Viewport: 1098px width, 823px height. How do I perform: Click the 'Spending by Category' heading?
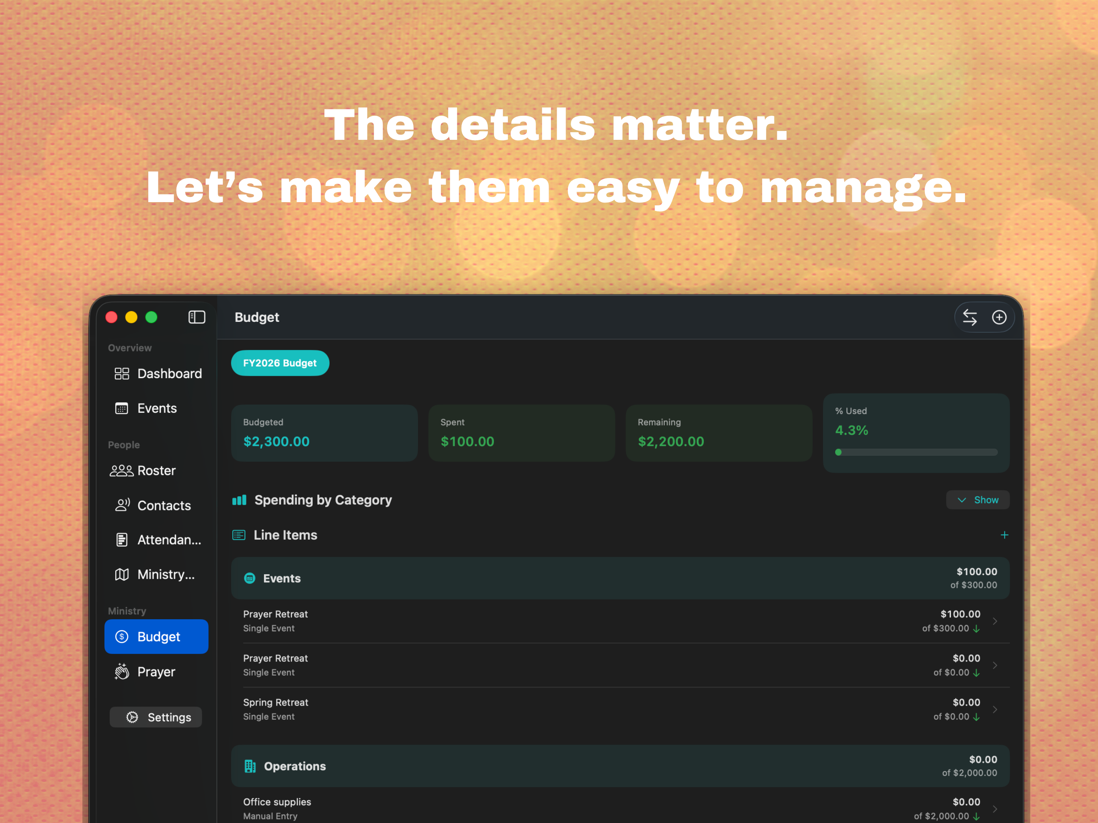(323, 500)
